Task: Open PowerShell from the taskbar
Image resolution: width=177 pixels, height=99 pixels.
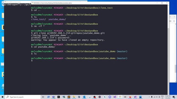Action: point(48,97)
